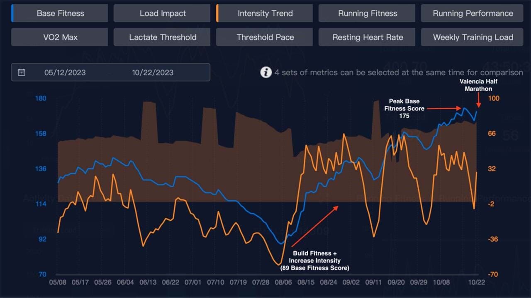
Task: Show the VO2 Max metric
Action: point(60,37)
